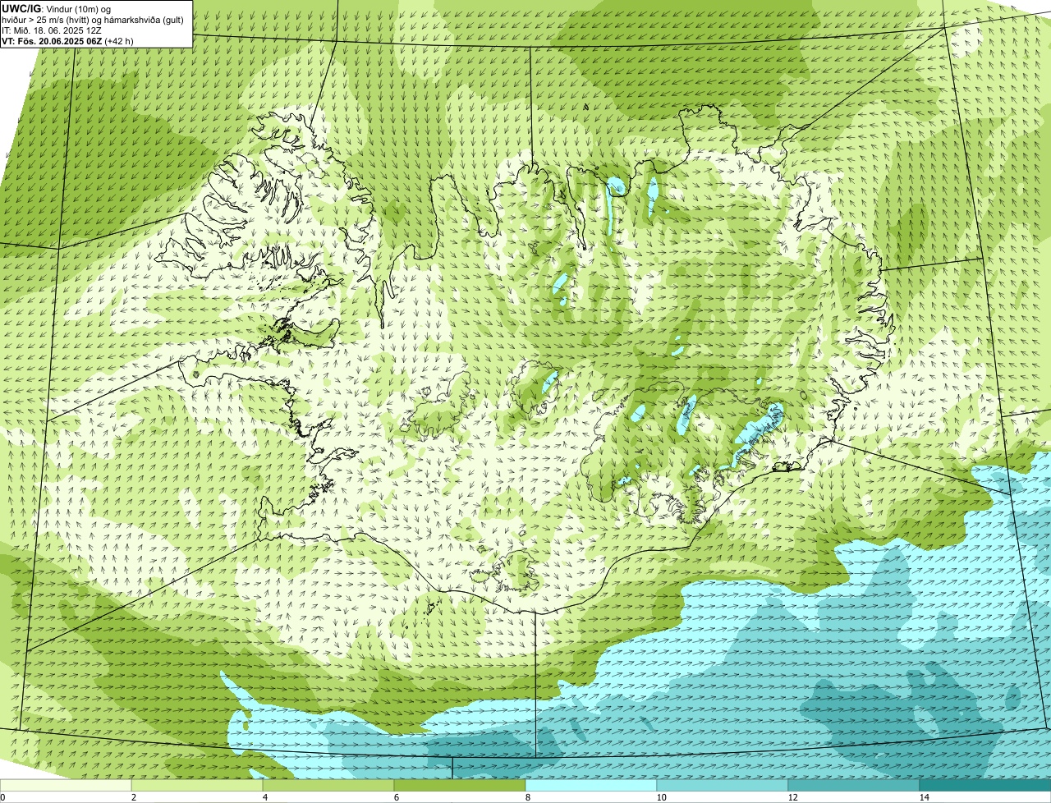Click the legend tick label '10'
The width and height of the screenshot is (1051, 803).
(662, 797)
